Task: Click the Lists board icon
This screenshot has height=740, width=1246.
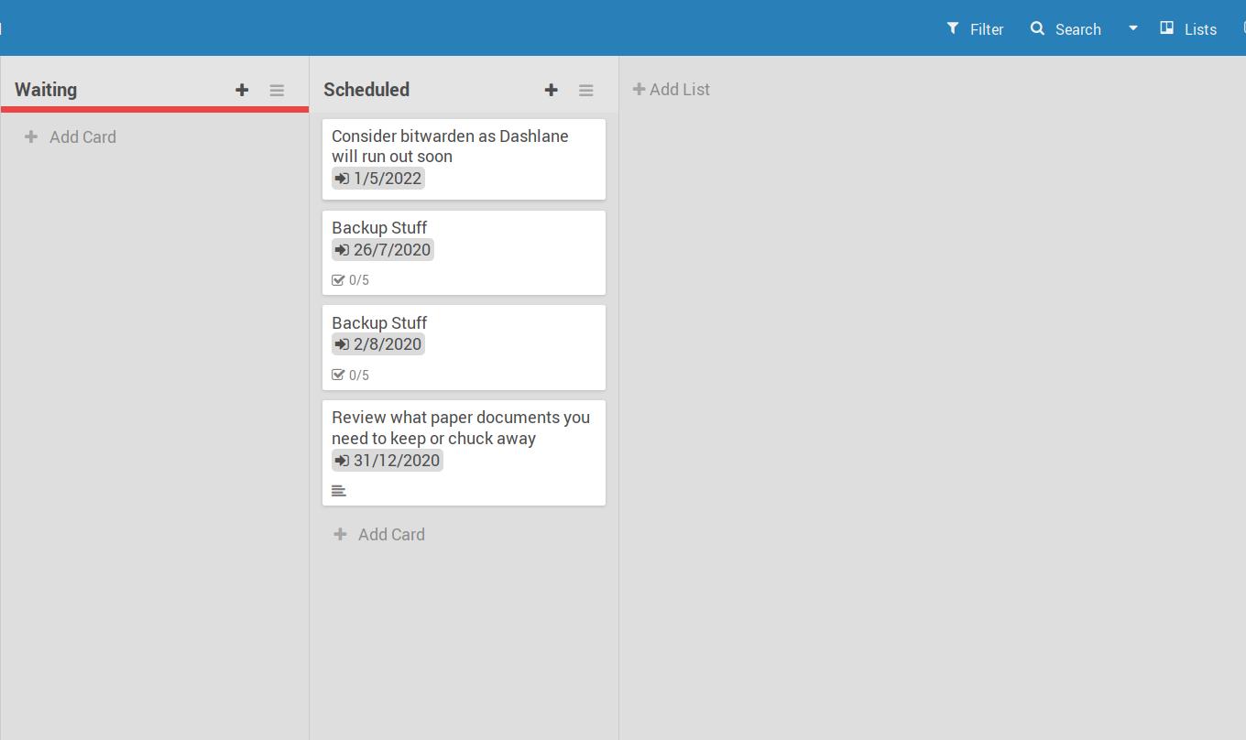Action: [x=1167, y=28]
